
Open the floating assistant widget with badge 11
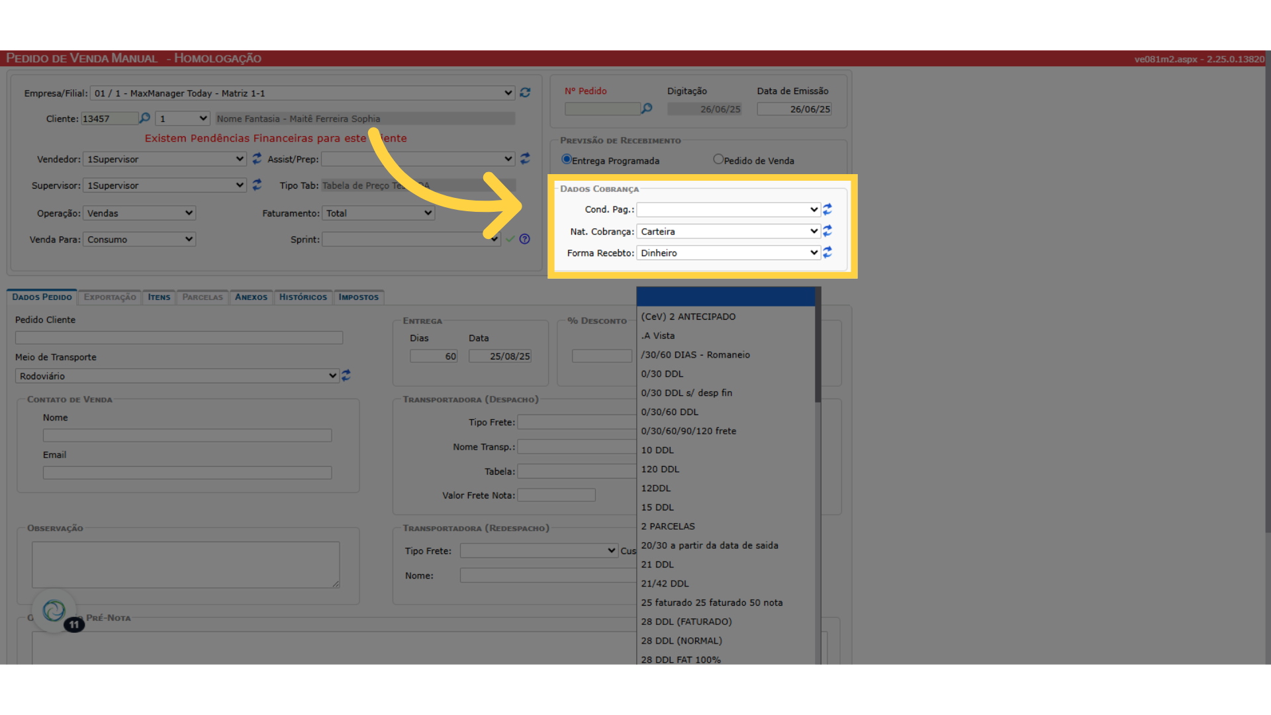[x=54, y=610]
